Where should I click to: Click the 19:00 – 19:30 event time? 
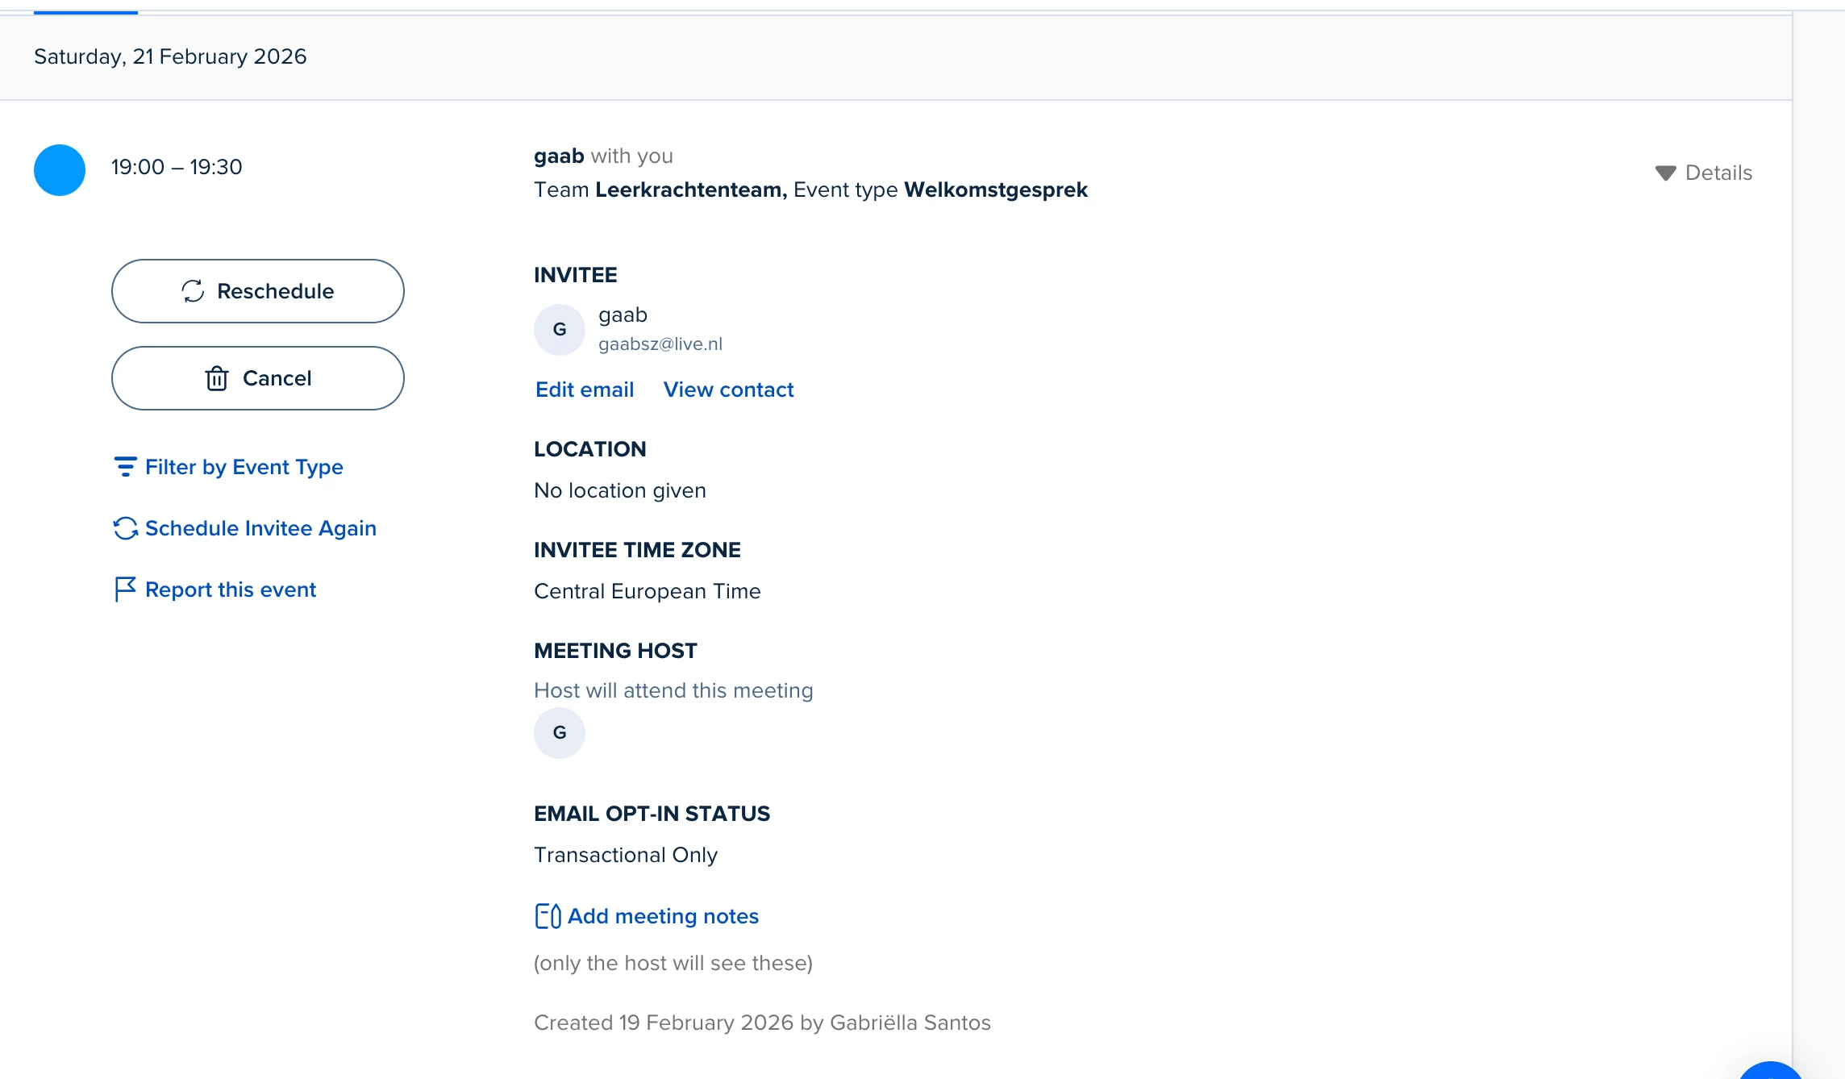[x=177, y=167]
